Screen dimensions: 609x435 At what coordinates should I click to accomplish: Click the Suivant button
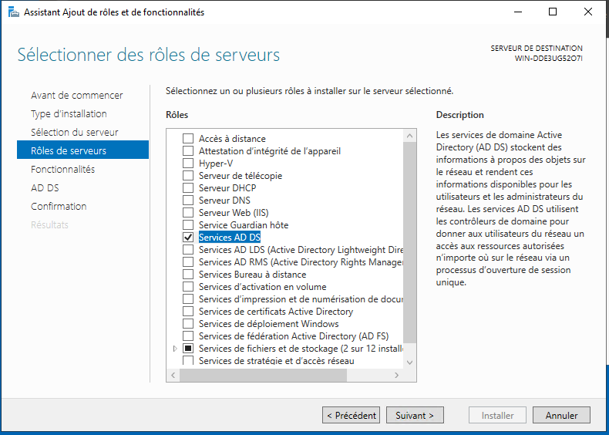coord(415,415)
